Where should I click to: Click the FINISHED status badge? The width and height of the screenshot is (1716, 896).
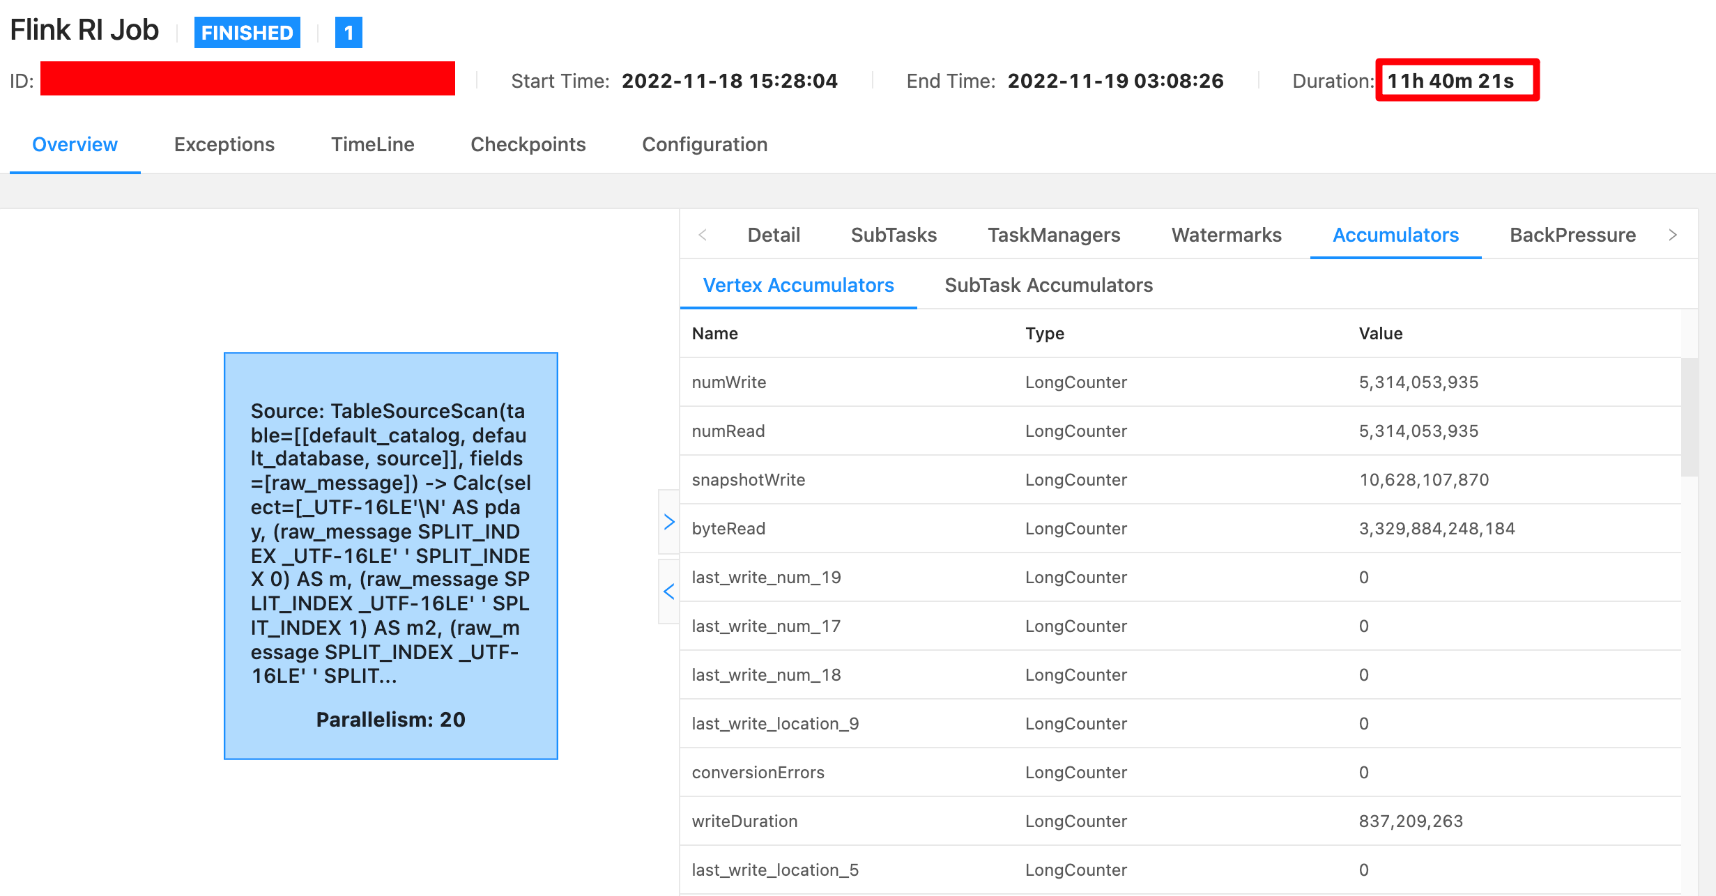tap(247, 32)
